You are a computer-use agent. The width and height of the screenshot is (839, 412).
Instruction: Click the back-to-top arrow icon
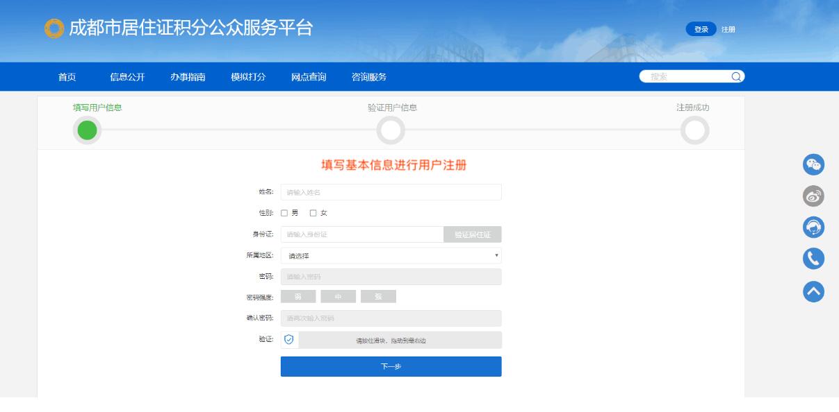click(813, 292)
